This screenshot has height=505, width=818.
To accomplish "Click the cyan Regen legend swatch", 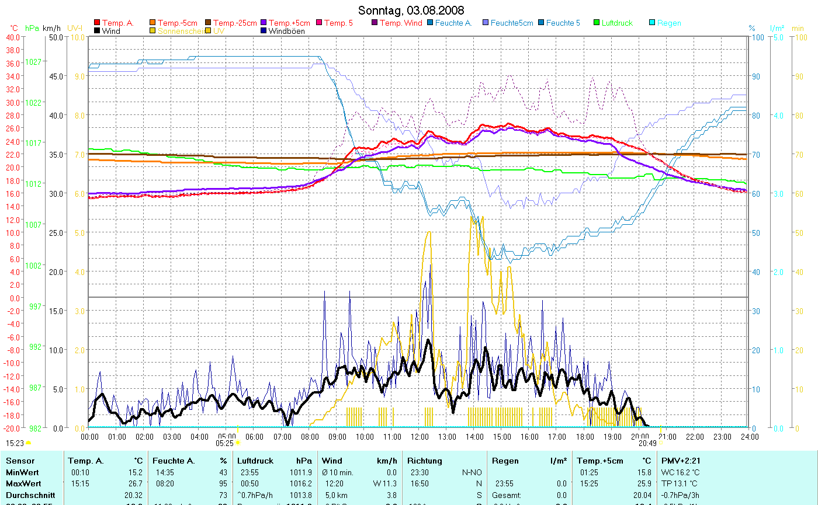I will coord(653,23).
